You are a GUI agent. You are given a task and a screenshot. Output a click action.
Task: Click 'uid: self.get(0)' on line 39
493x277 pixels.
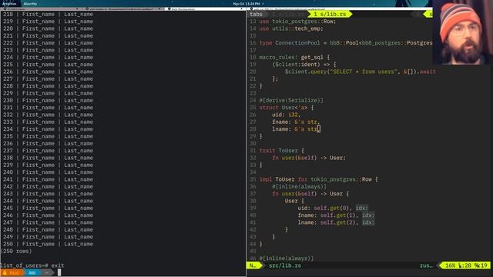pyautogui.click(x=324, y=208)
